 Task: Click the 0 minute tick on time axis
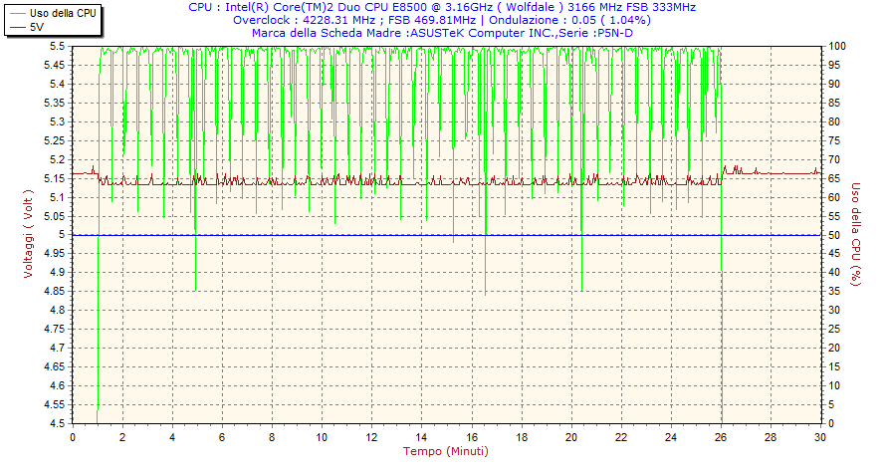(x=72, y=437)
